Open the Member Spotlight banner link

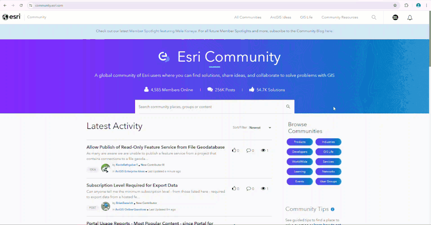[x=163, y=31]
